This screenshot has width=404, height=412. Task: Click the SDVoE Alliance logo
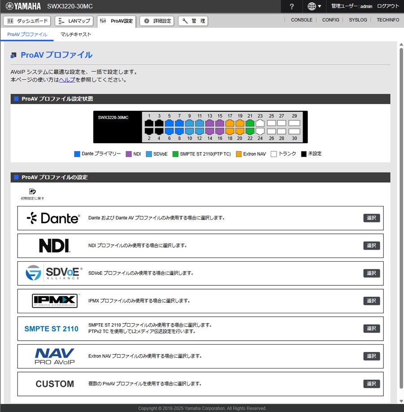tap(53, 273)
